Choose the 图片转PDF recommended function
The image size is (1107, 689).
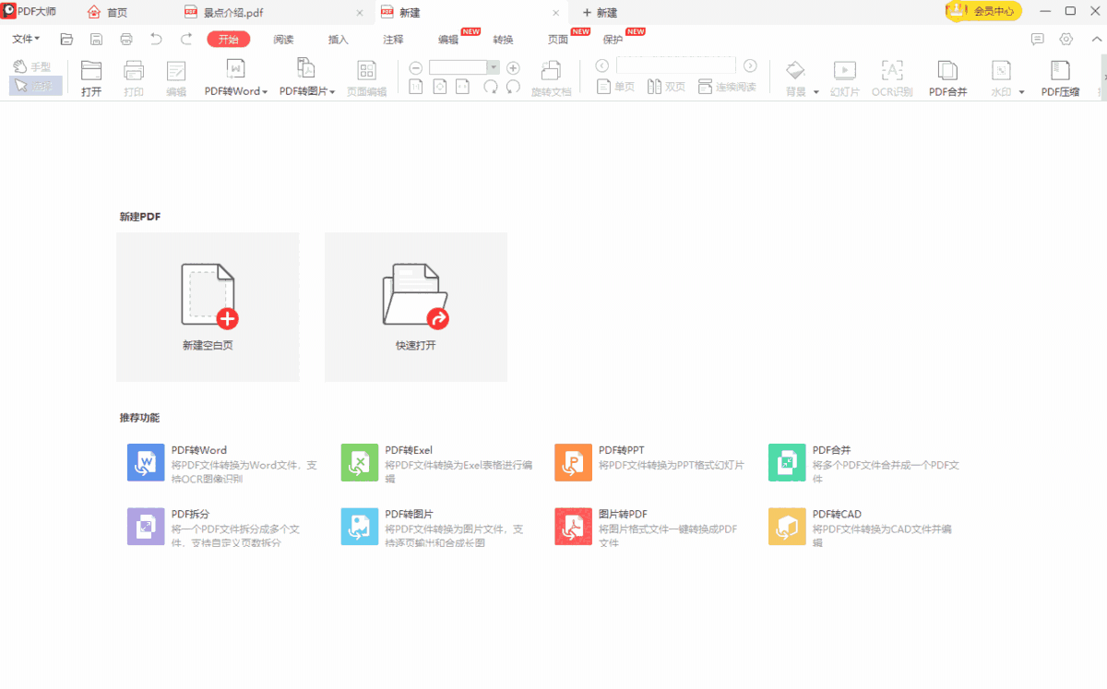(x=573, y=526)
